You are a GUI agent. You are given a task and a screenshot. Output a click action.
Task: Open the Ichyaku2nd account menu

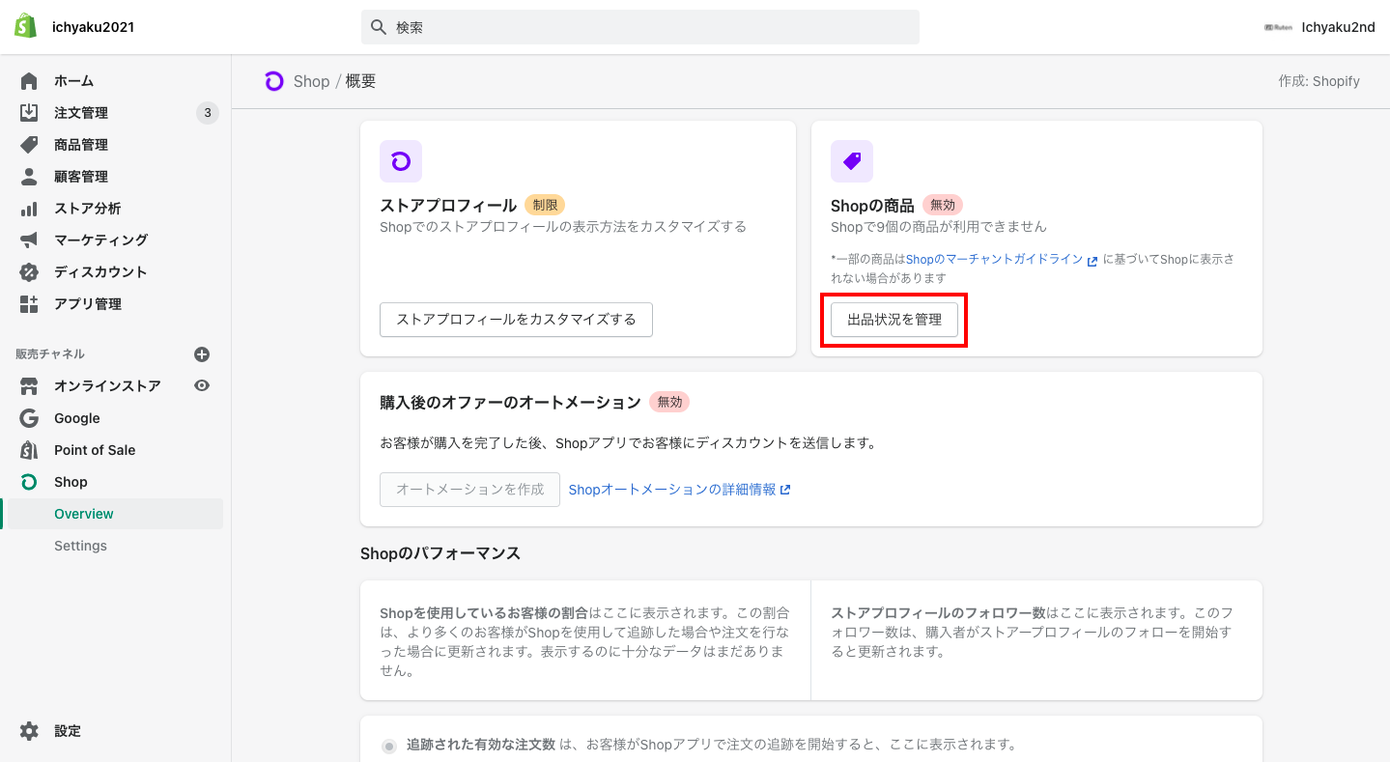pyautogui.click(x=1319, y=27)
